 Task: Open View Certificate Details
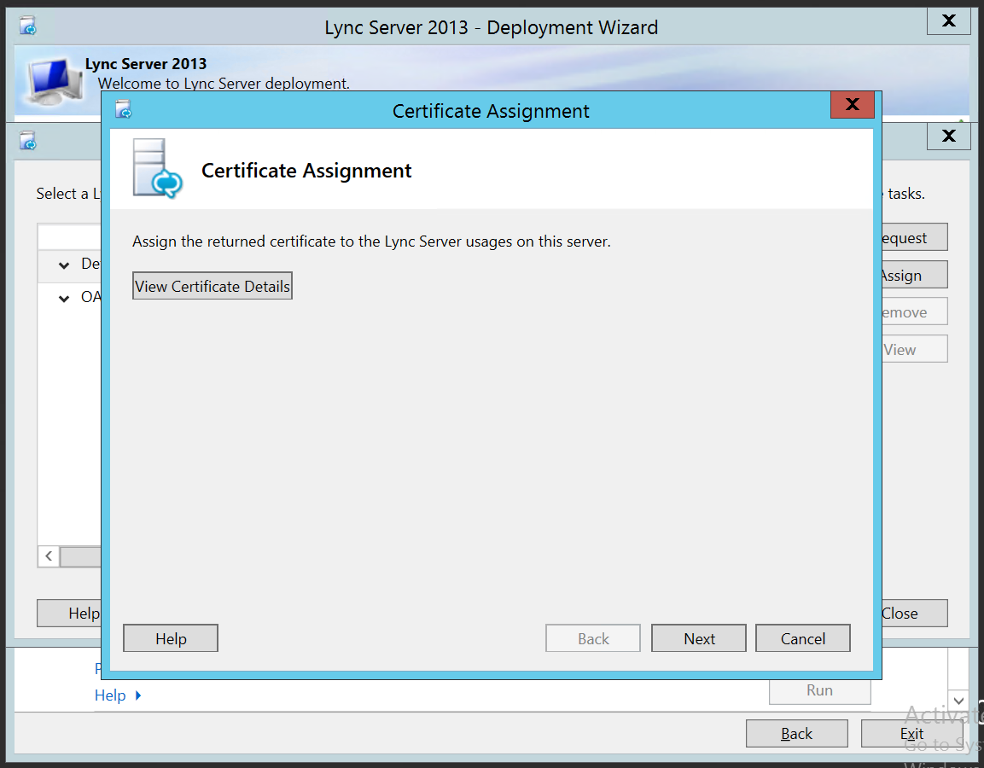click(213, 286)
